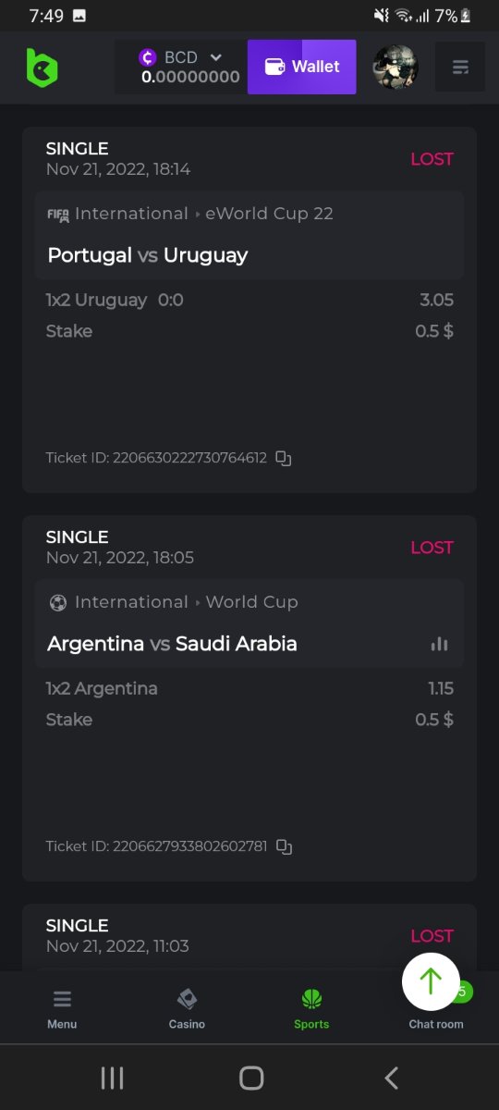Open the Chat room
This screenshot has width=499, height=1110.
coord(436,1009)
